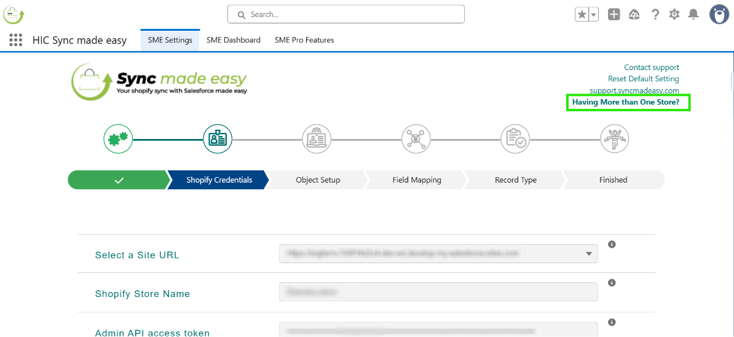Select the Record Type path step
This screenshot has width=734, height=337.
pos(515,180)
